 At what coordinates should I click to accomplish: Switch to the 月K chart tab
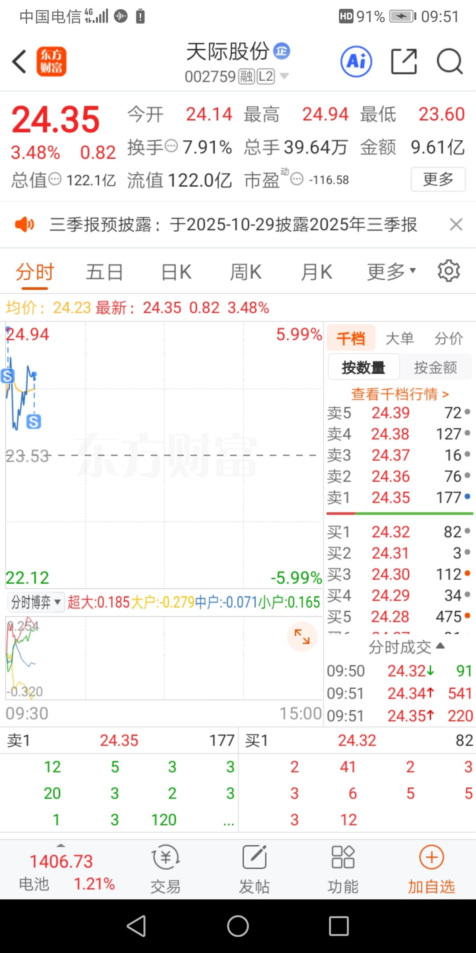point(316,272)
